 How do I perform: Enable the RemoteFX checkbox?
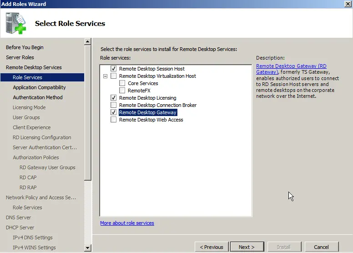coord(122,91)
